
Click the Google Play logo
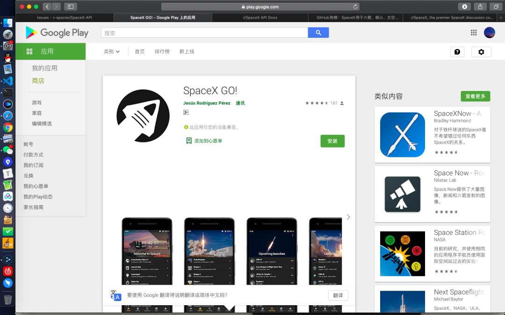57,32
